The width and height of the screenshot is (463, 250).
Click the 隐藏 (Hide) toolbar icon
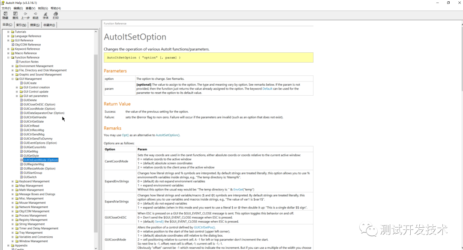pyautogui.click(x=5, y=14)
